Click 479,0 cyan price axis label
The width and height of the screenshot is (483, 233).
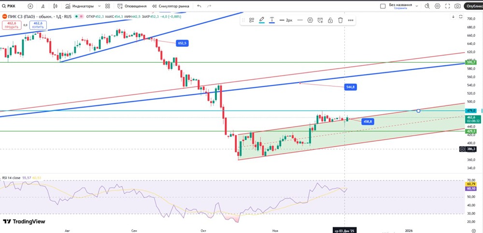pyautogui.click(x=470, y=110)
